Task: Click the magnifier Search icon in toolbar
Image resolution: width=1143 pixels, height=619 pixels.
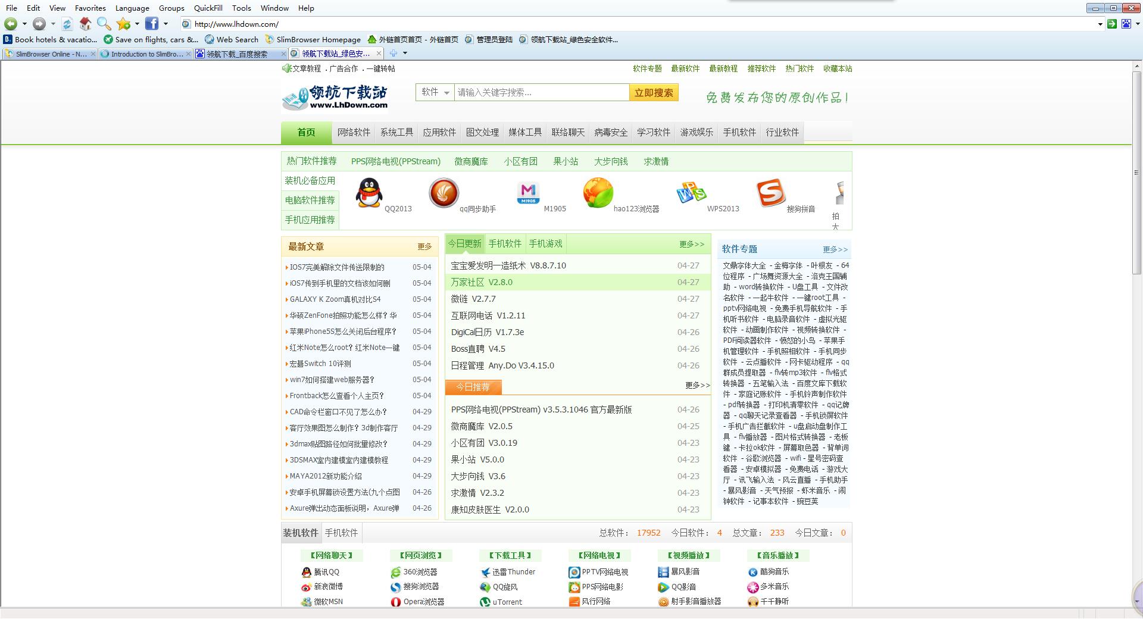Action: (104, 24)
